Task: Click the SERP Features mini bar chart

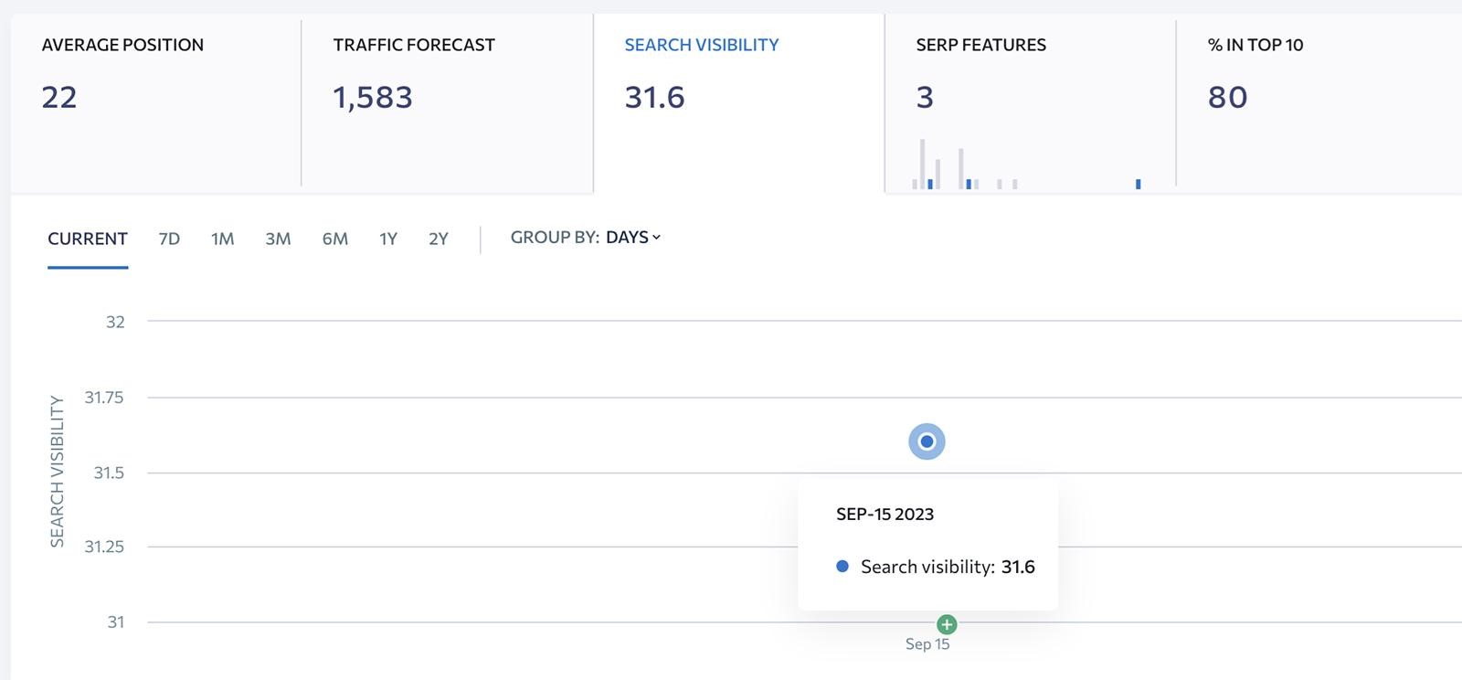Action: tap(1026, 165)
